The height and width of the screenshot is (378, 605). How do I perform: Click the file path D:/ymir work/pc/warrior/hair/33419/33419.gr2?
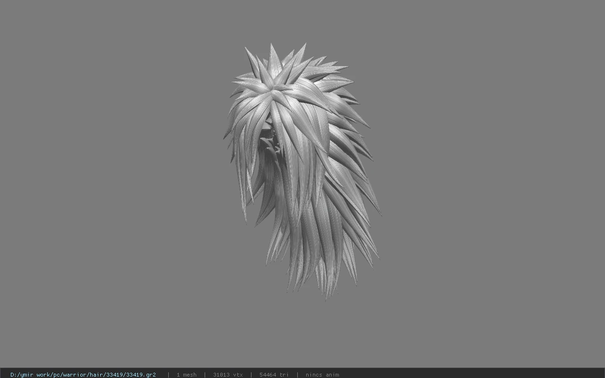[x=83, y=375]
